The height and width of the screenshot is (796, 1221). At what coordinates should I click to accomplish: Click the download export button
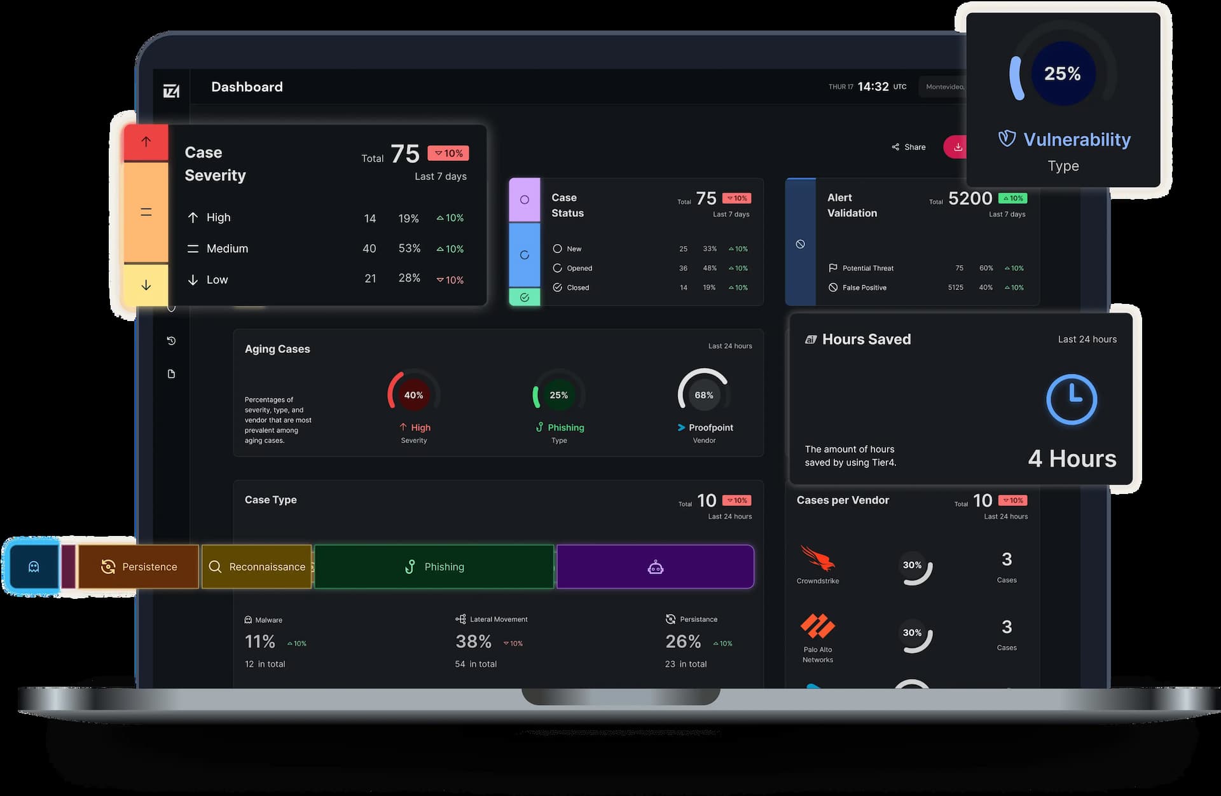(961, 147)
